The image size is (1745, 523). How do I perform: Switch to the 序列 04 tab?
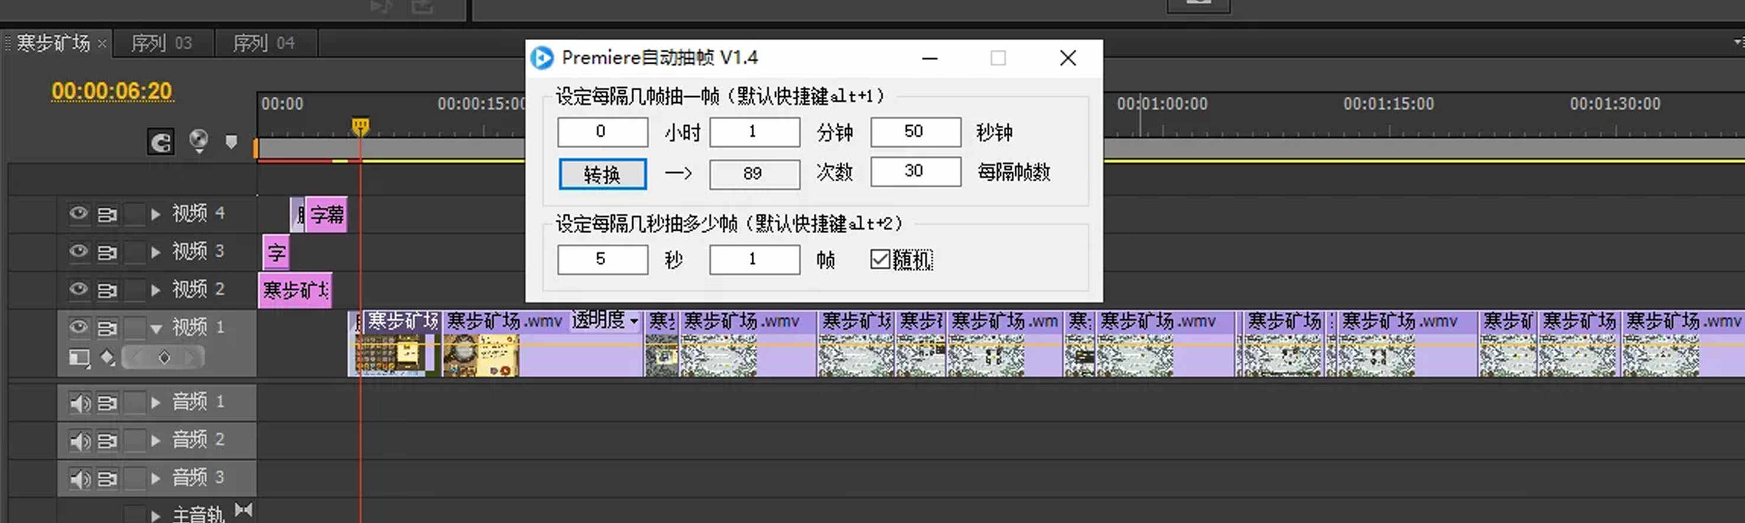pyautogui.click(x=264, y=43)
